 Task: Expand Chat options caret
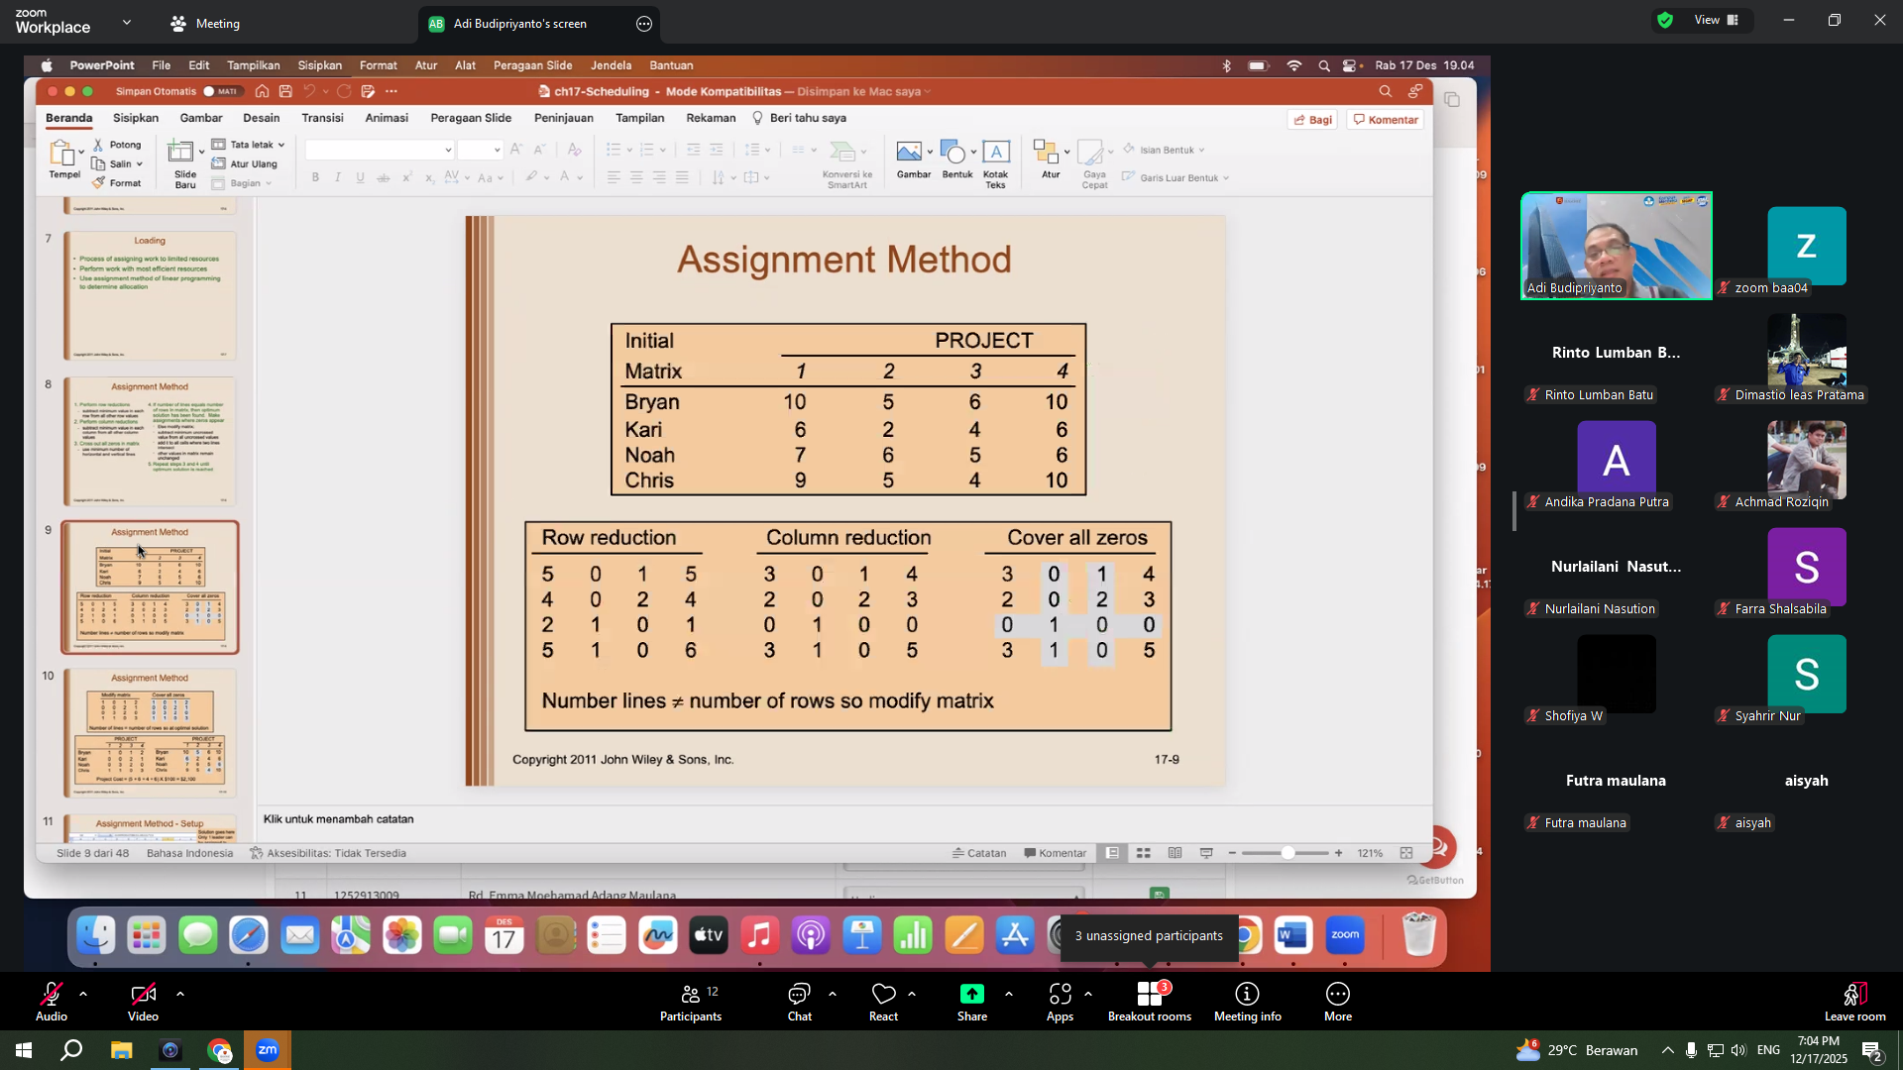coord(833,994)
